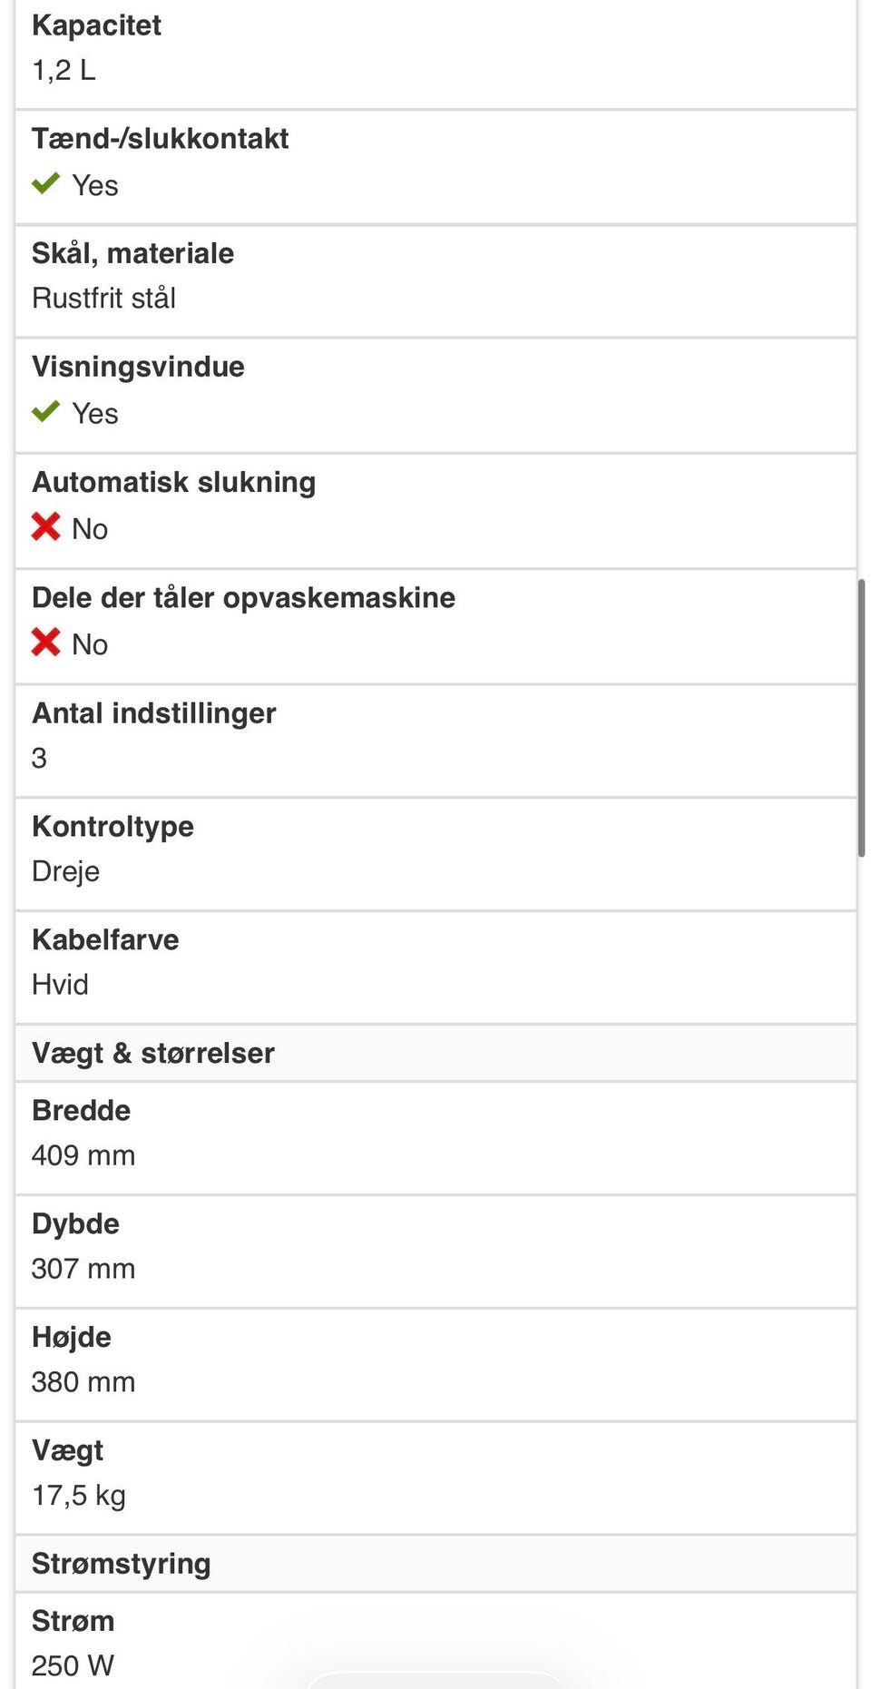Click the 380 mm Højde value
Image resolution: width=871 pixels, height=1689 pixels.
(x=83, y=1382)
